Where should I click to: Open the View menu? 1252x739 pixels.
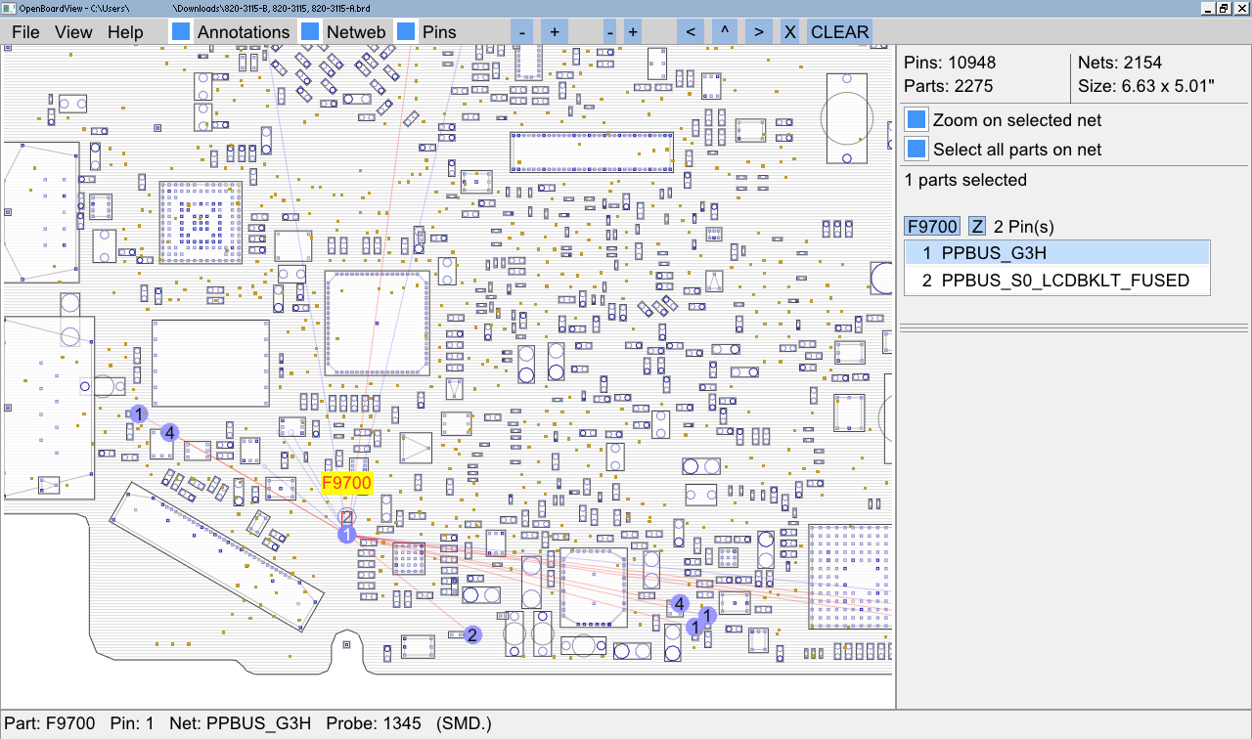point(73,32)
